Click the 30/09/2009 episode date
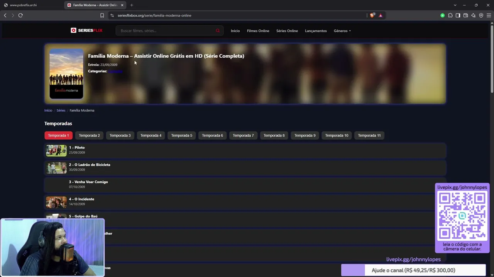 [77, 170]
